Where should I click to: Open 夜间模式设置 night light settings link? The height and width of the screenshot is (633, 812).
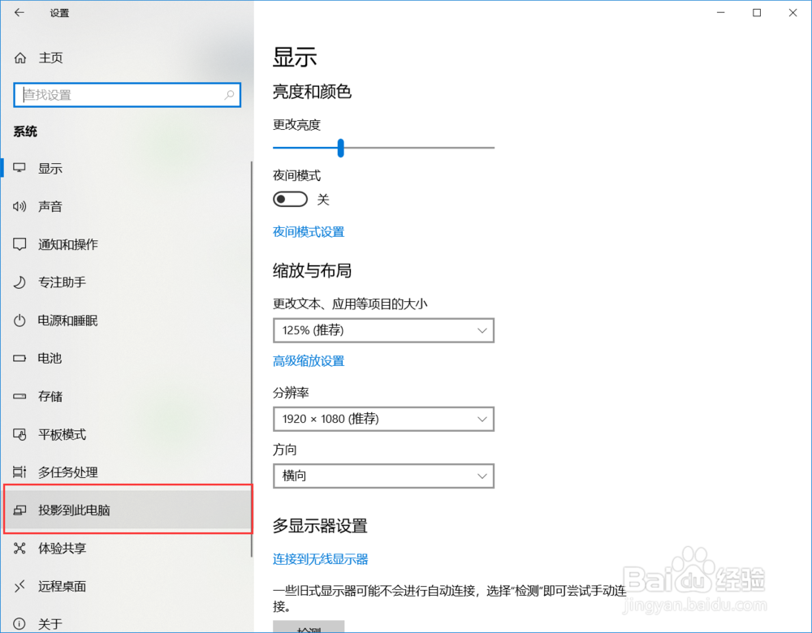click(x=309, y=231)
